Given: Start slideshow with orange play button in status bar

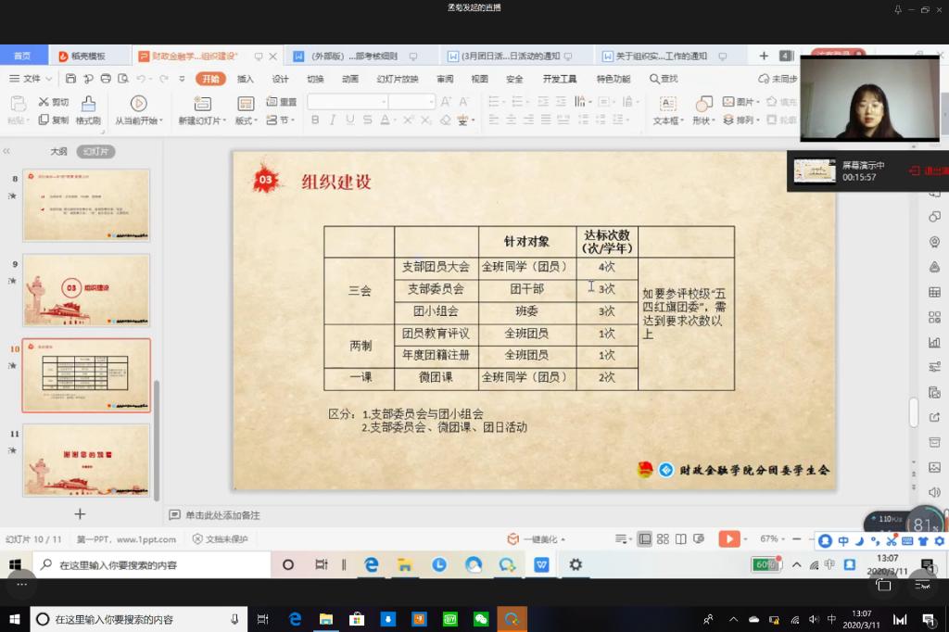Looking at the screenshot, I should [729, 538].
